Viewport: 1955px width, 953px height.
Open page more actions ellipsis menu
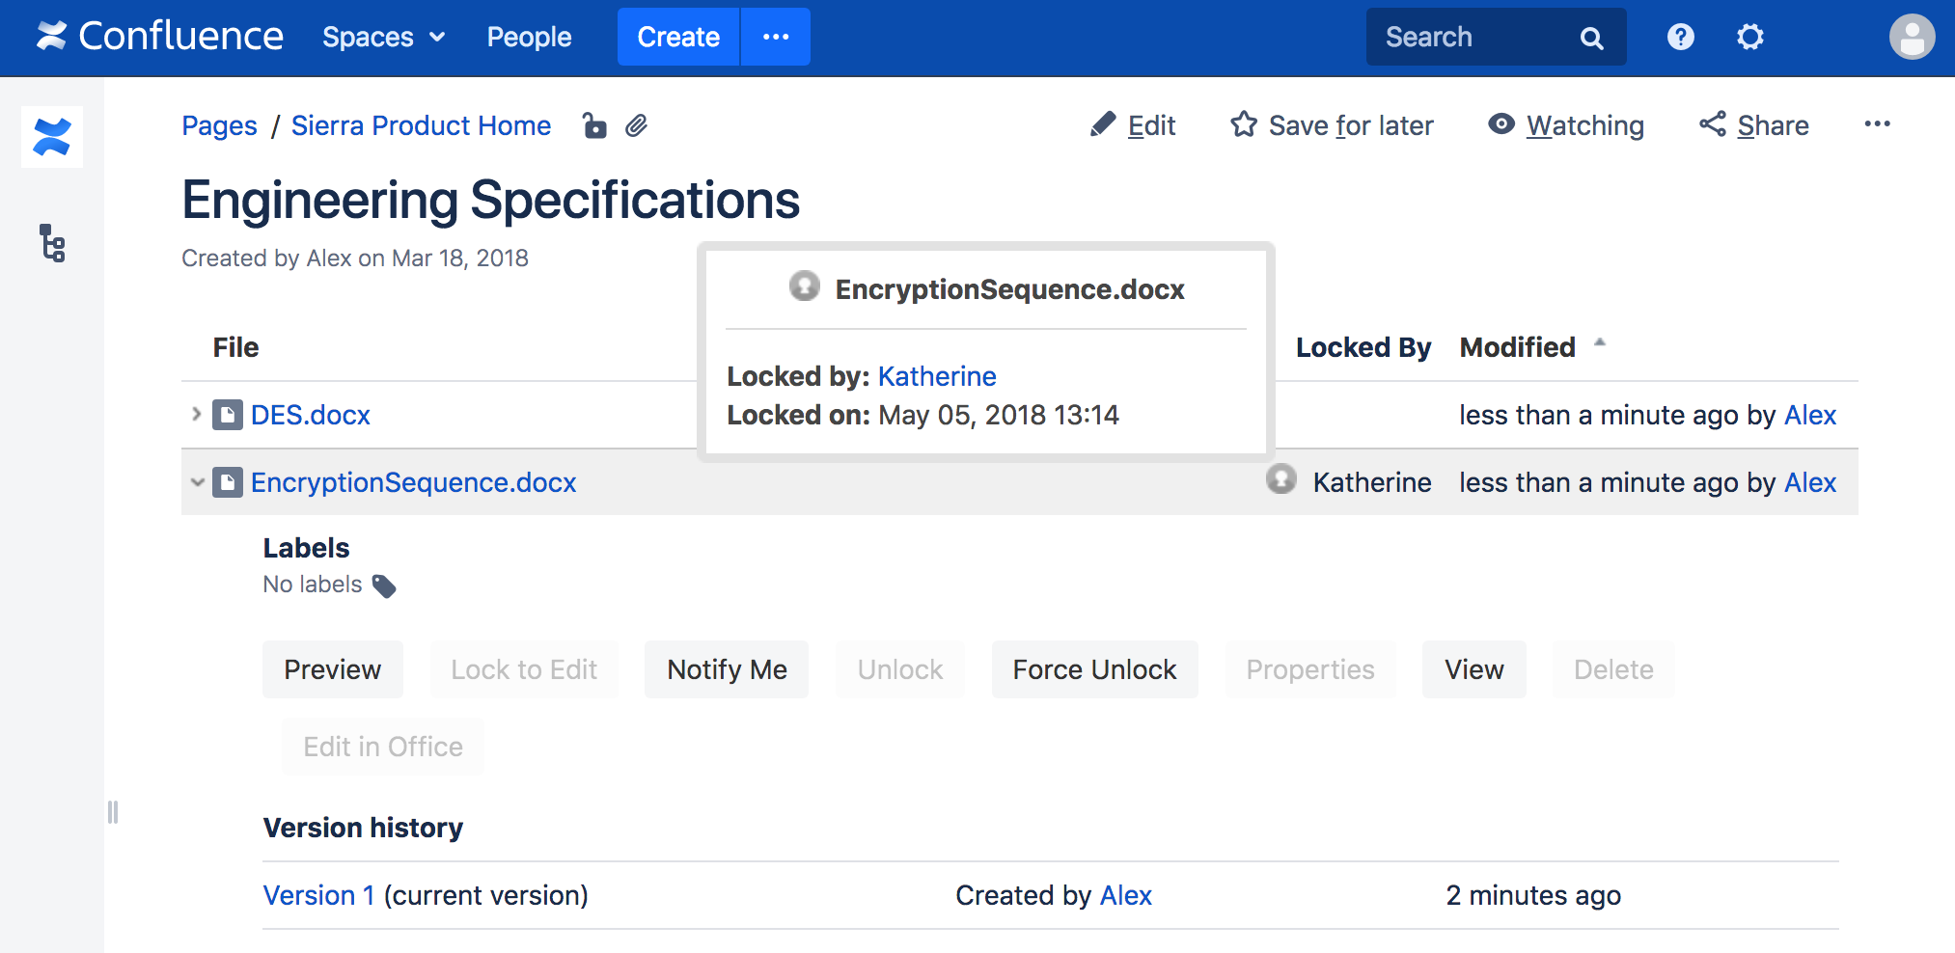[1877, 124]
